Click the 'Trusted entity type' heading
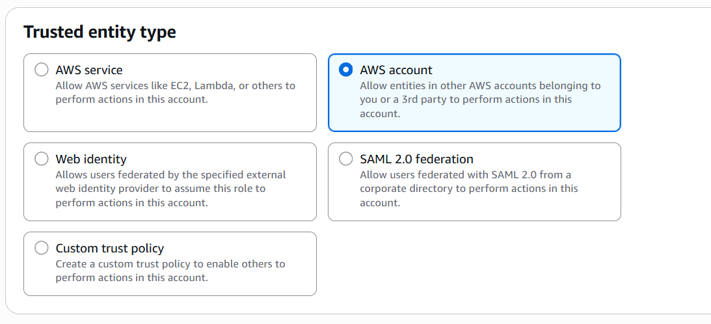The width and height of the screenshot is (711, 324). click(100, 33)
